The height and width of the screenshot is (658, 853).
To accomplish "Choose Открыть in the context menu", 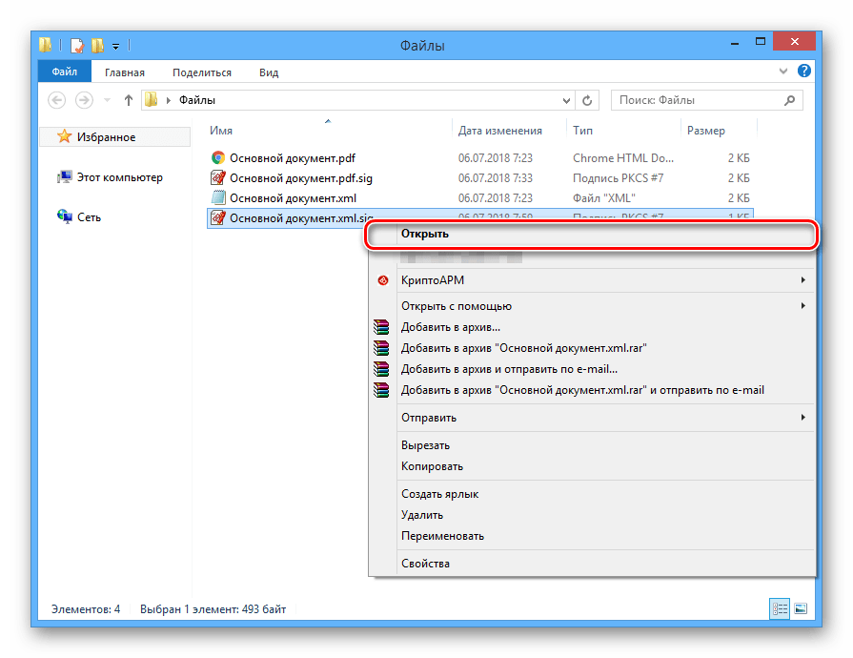I will 425,234.
